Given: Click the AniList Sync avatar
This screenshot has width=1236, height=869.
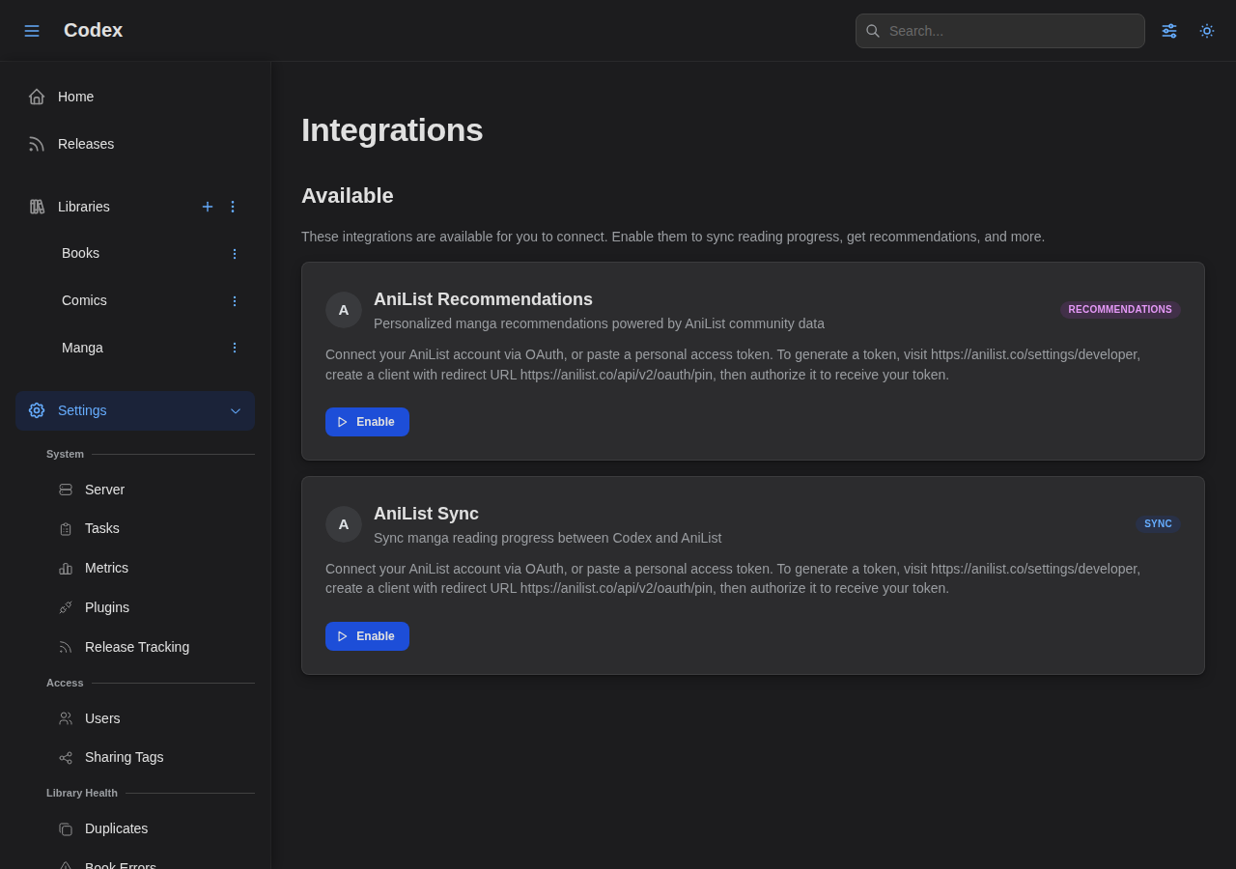Looking at the screenshot, I should (344, 524).
